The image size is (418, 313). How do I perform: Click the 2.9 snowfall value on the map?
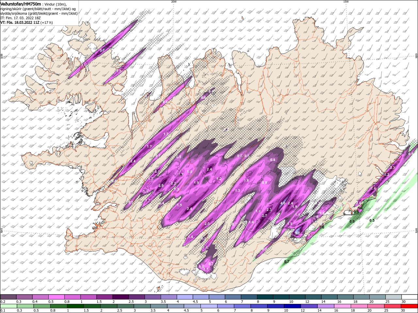161,186
